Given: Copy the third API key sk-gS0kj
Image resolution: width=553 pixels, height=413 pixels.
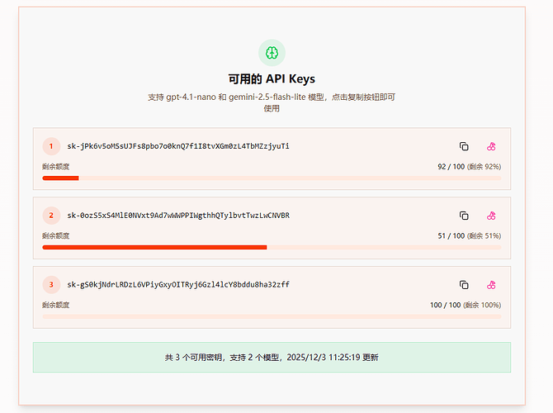Looking at the screenshot, I should pos(464,285).
